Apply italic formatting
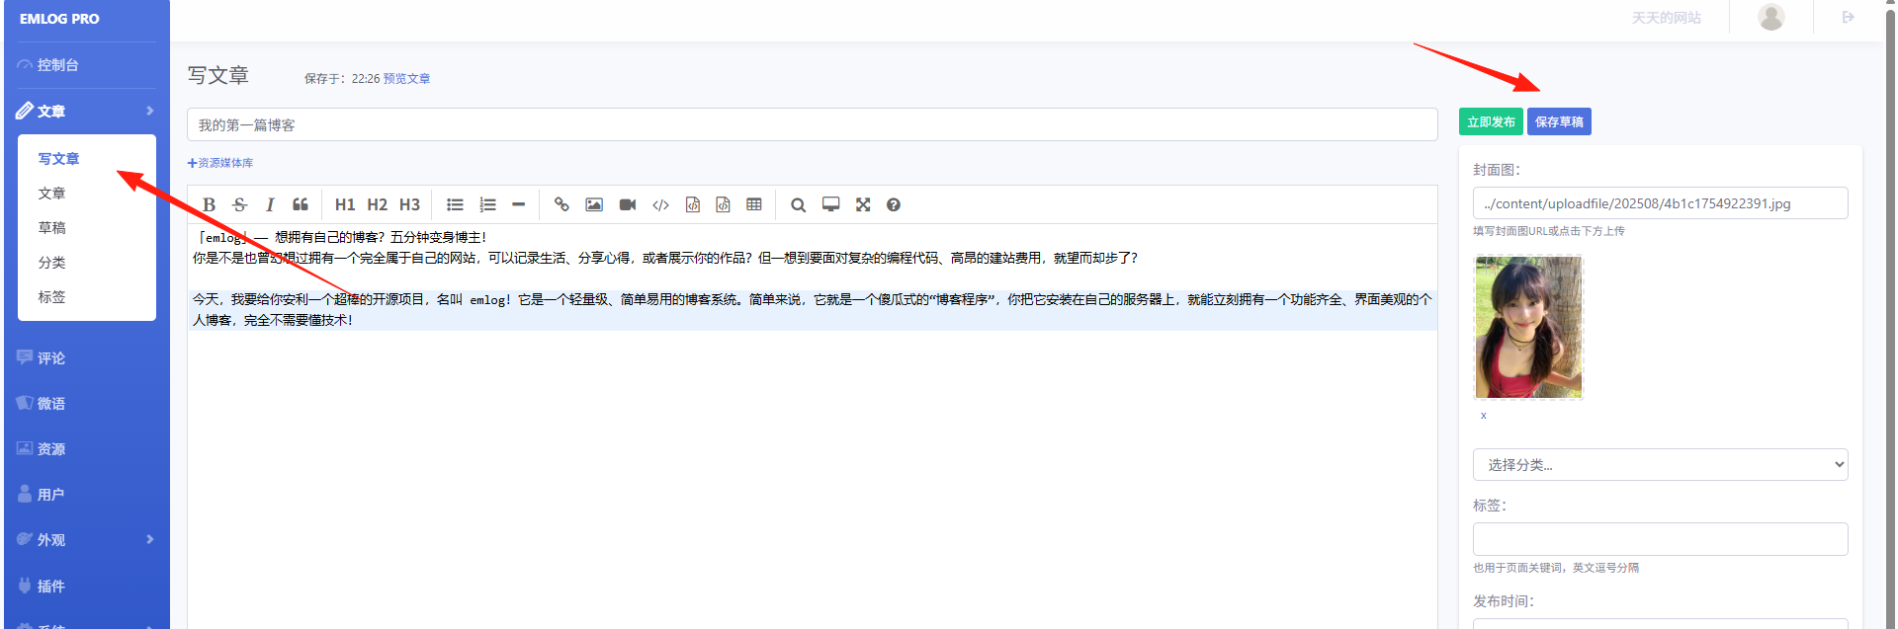This screenshot has height=629, width=1898. 270,204
